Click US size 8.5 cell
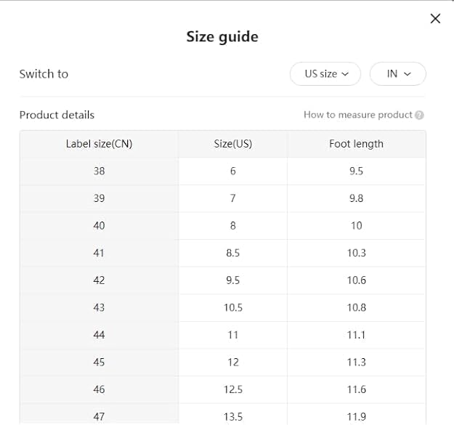454x425 pixels. tap(232, 253)
